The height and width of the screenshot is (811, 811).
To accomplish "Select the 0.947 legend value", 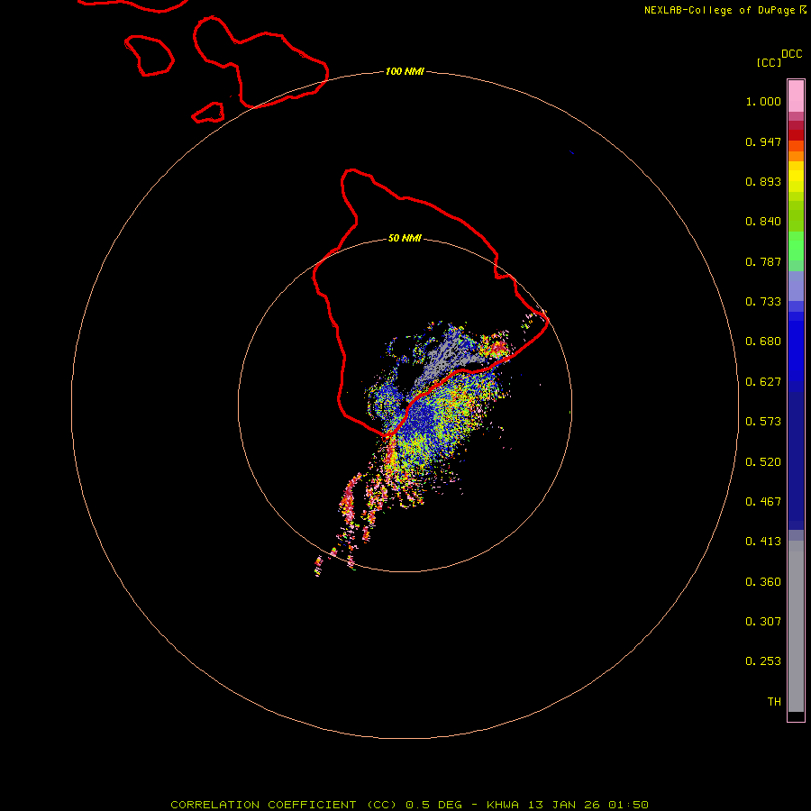I will click(763, 141).
